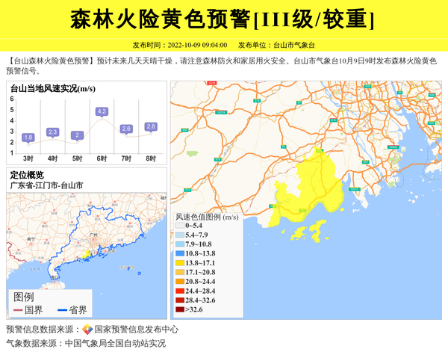448x352 pixels.
Task: Select the 2.3 data marker at 4时
Action: [52, 132]
